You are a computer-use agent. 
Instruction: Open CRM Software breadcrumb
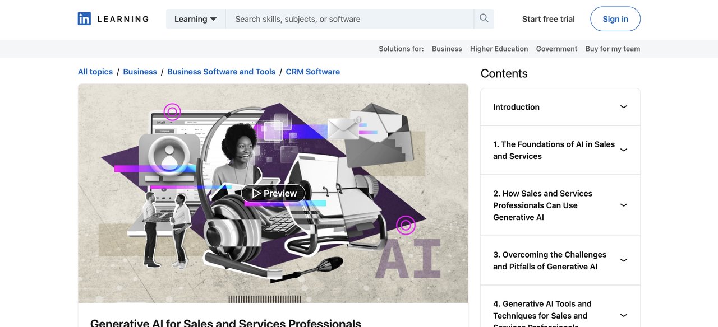[x=313, y=72]
